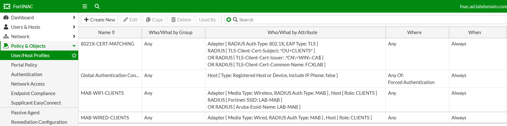Expand the Dashboard menu chevron
This screenshot has height=126, width=507.
[x=74, y=18]
